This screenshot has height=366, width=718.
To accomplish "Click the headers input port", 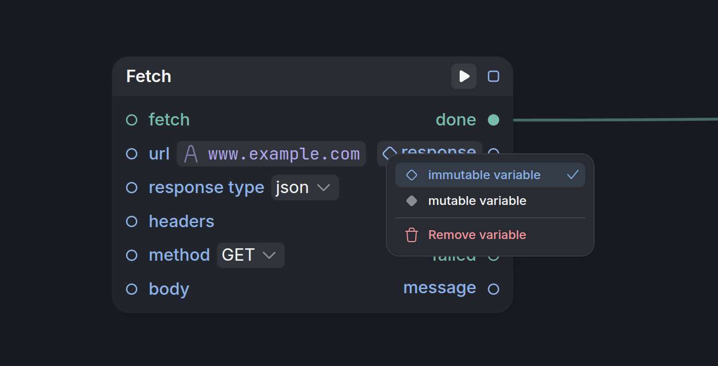I will [x=132, y=221].
